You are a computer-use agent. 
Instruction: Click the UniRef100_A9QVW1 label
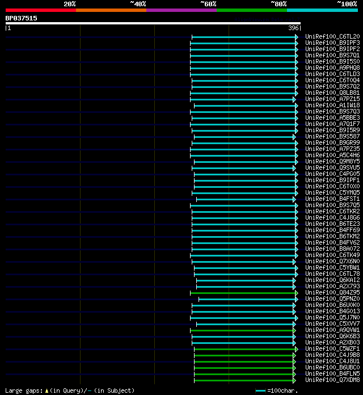pyautogui.click(x=332, y=330)
